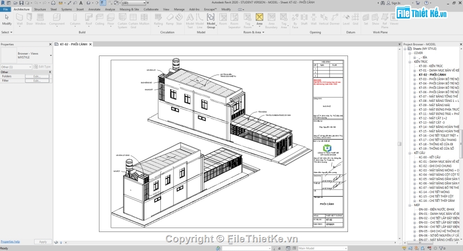This screenshot has width=463, height=251.
Task: Open the Manage ribbon tab
Action: [179, 9]
